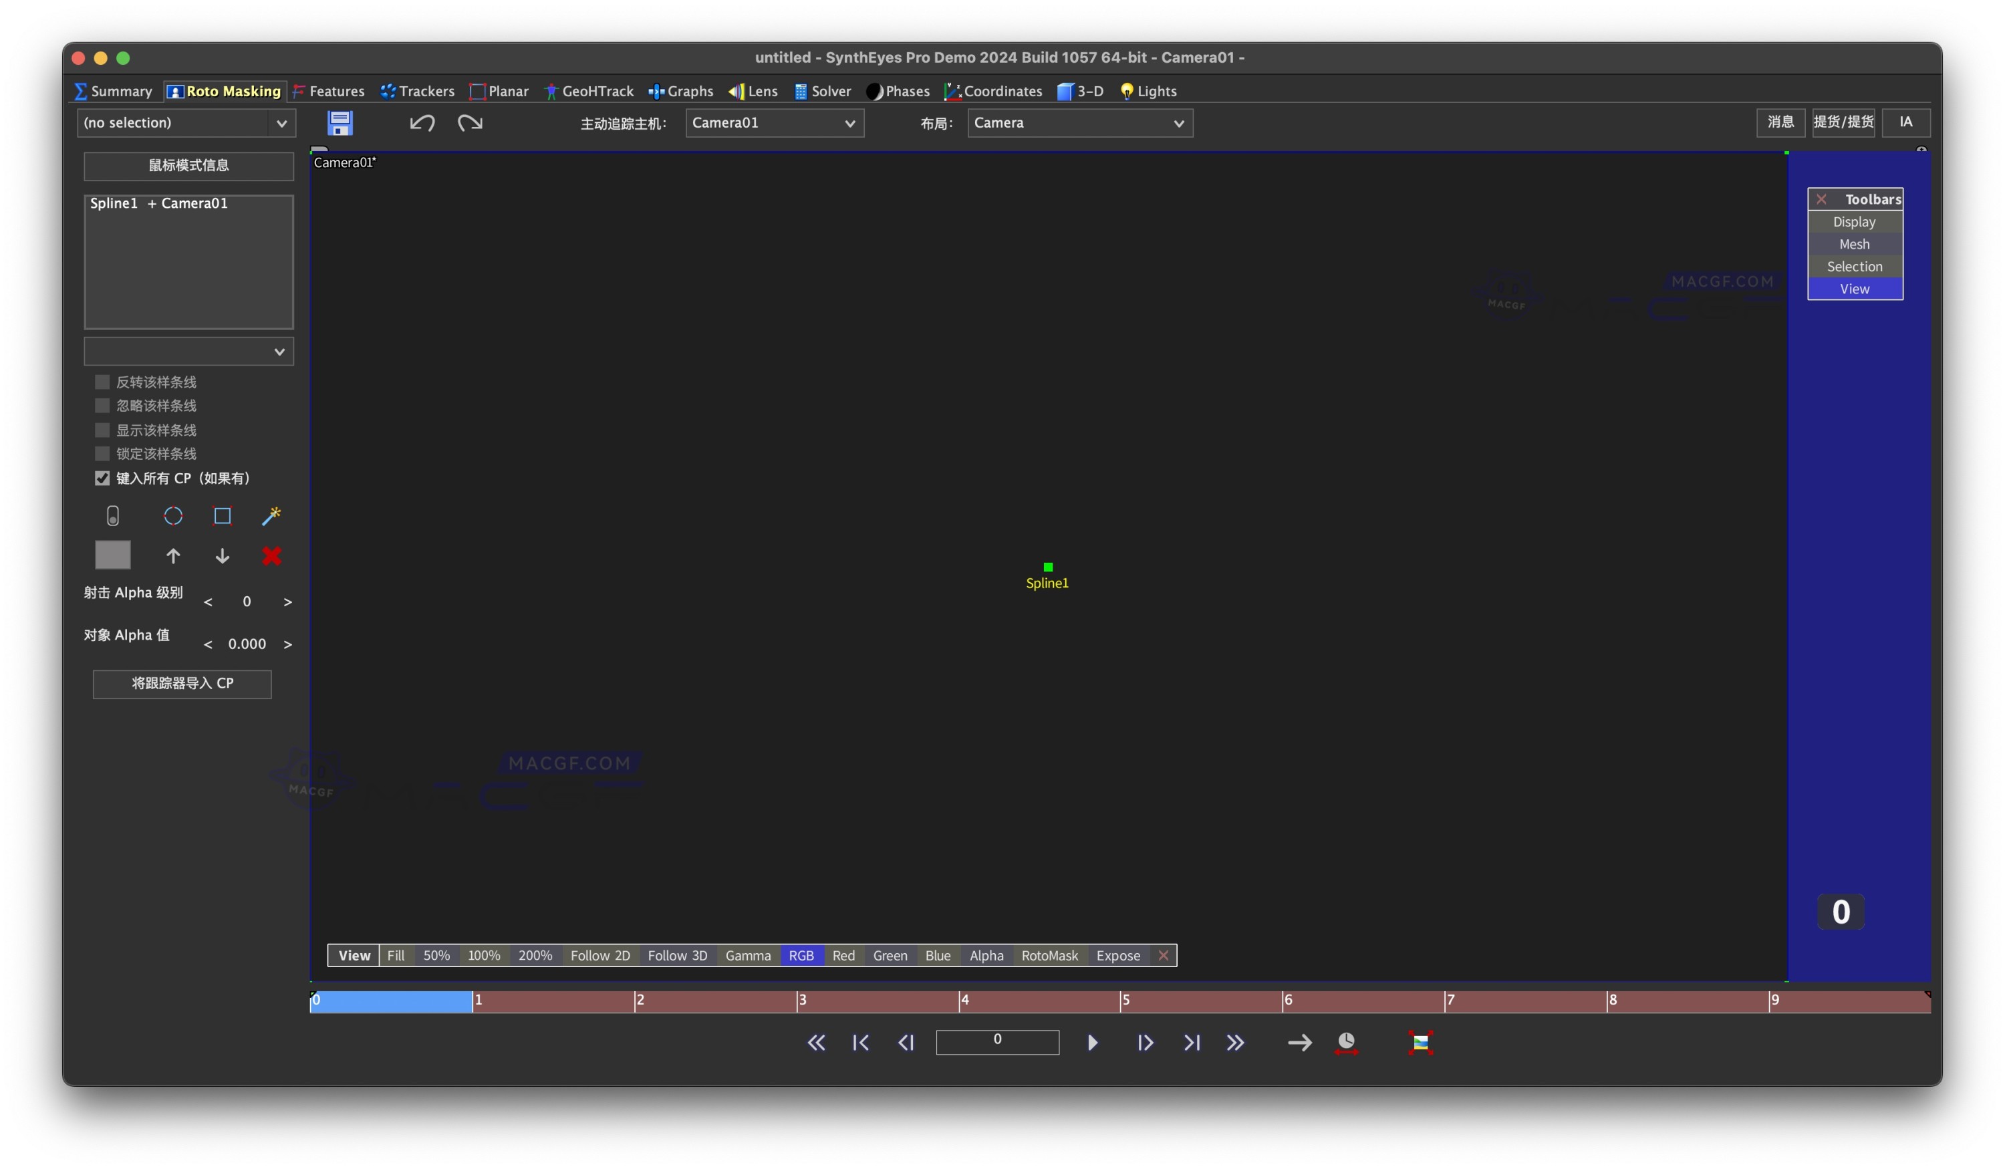This screenshot has height=1169, width=2005.
Task: Delete the spline with the red X icon
Action: tap(271, 555)
